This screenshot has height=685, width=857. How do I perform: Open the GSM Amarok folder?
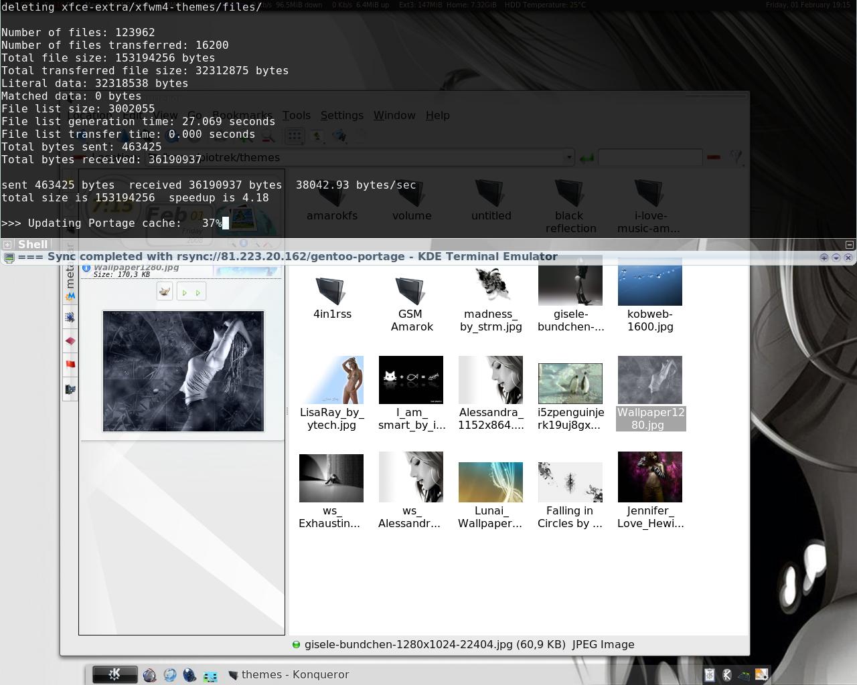coord(412,305)
